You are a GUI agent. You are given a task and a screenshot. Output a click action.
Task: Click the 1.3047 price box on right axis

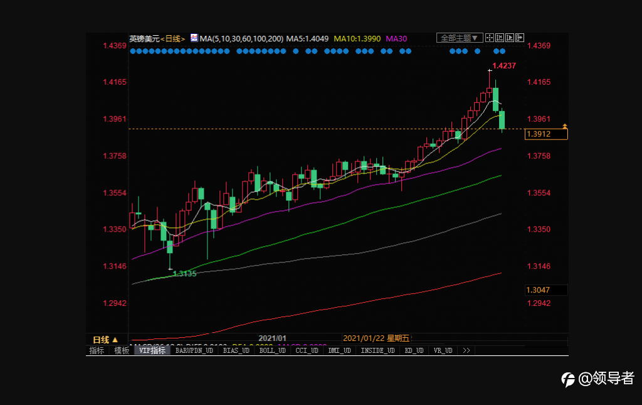(x=546, y=290)
